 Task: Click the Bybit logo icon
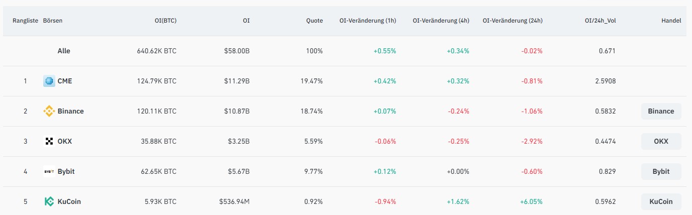click(x=49, y=171)
